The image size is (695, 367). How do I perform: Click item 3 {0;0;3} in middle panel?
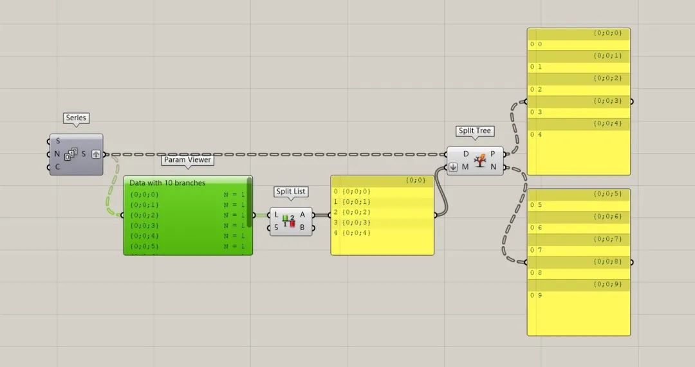coord(382,222)
